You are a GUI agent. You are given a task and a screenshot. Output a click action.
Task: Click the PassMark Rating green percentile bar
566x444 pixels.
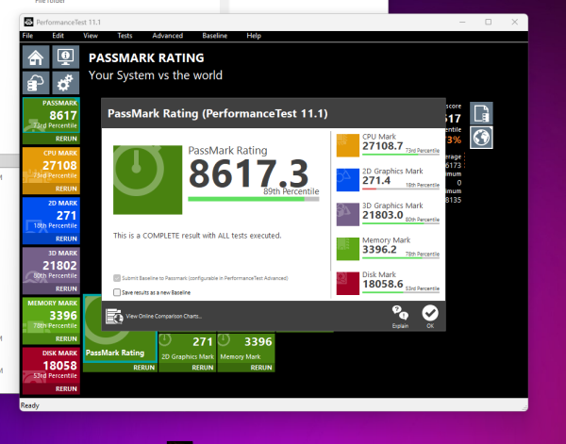coord(254,199)
